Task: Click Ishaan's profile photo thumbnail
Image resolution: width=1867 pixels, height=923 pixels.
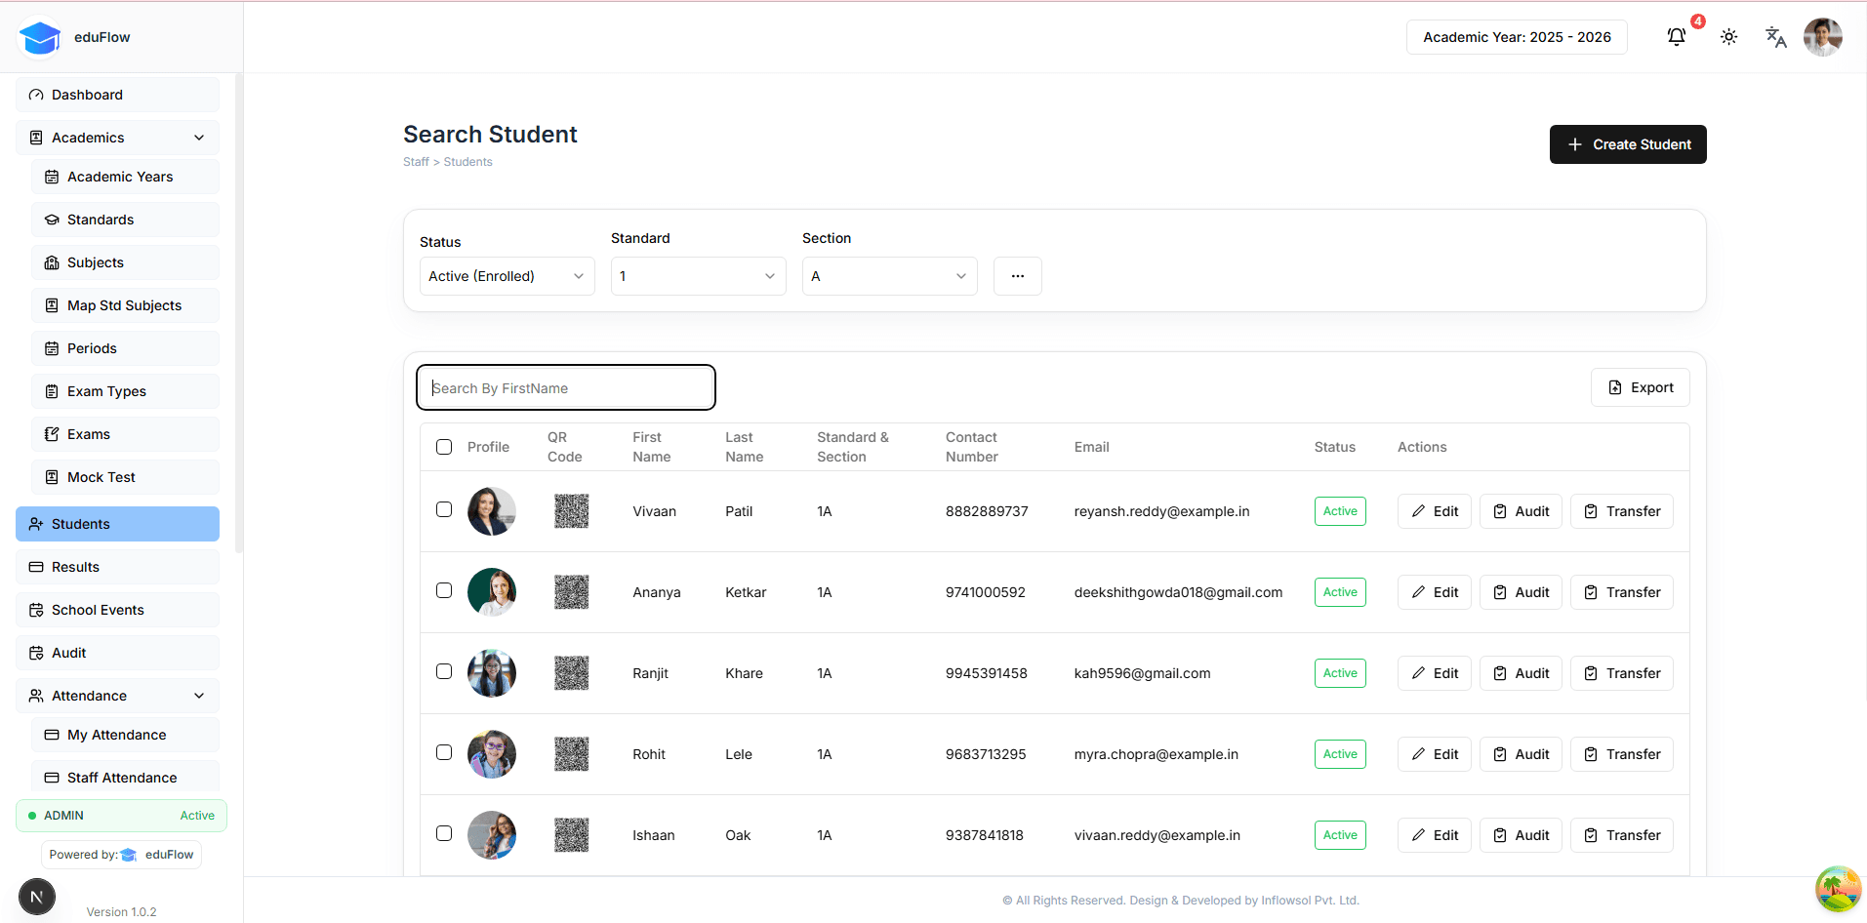Action: 492,835
